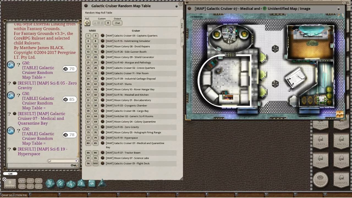Click the range start cell '96'

point(88,163)
